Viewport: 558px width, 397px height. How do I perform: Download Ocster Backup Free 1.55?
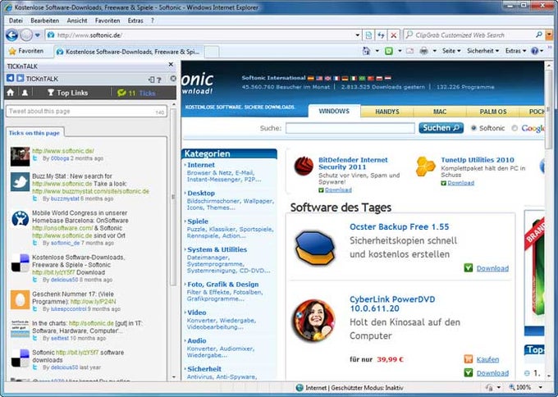click(x=492, y=268)
